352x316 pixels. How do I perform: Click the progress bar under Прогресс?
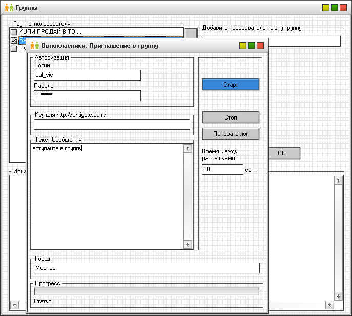click(147, 291)
